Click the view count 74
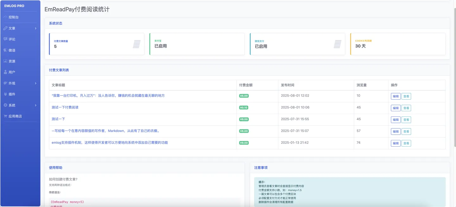 tap(358, 143)
